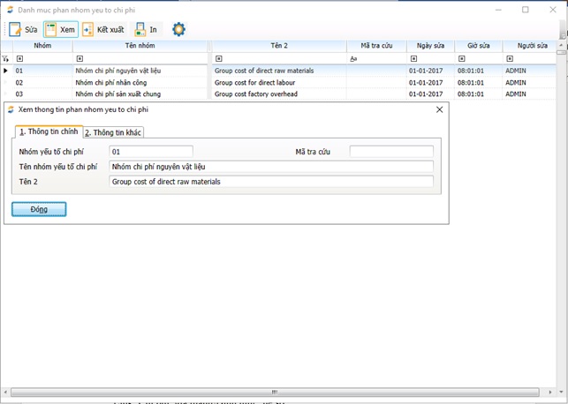568x404 pixels.
Task: Open the Mã tra cứu column filter operator
Action: click(x=353, y=59)
